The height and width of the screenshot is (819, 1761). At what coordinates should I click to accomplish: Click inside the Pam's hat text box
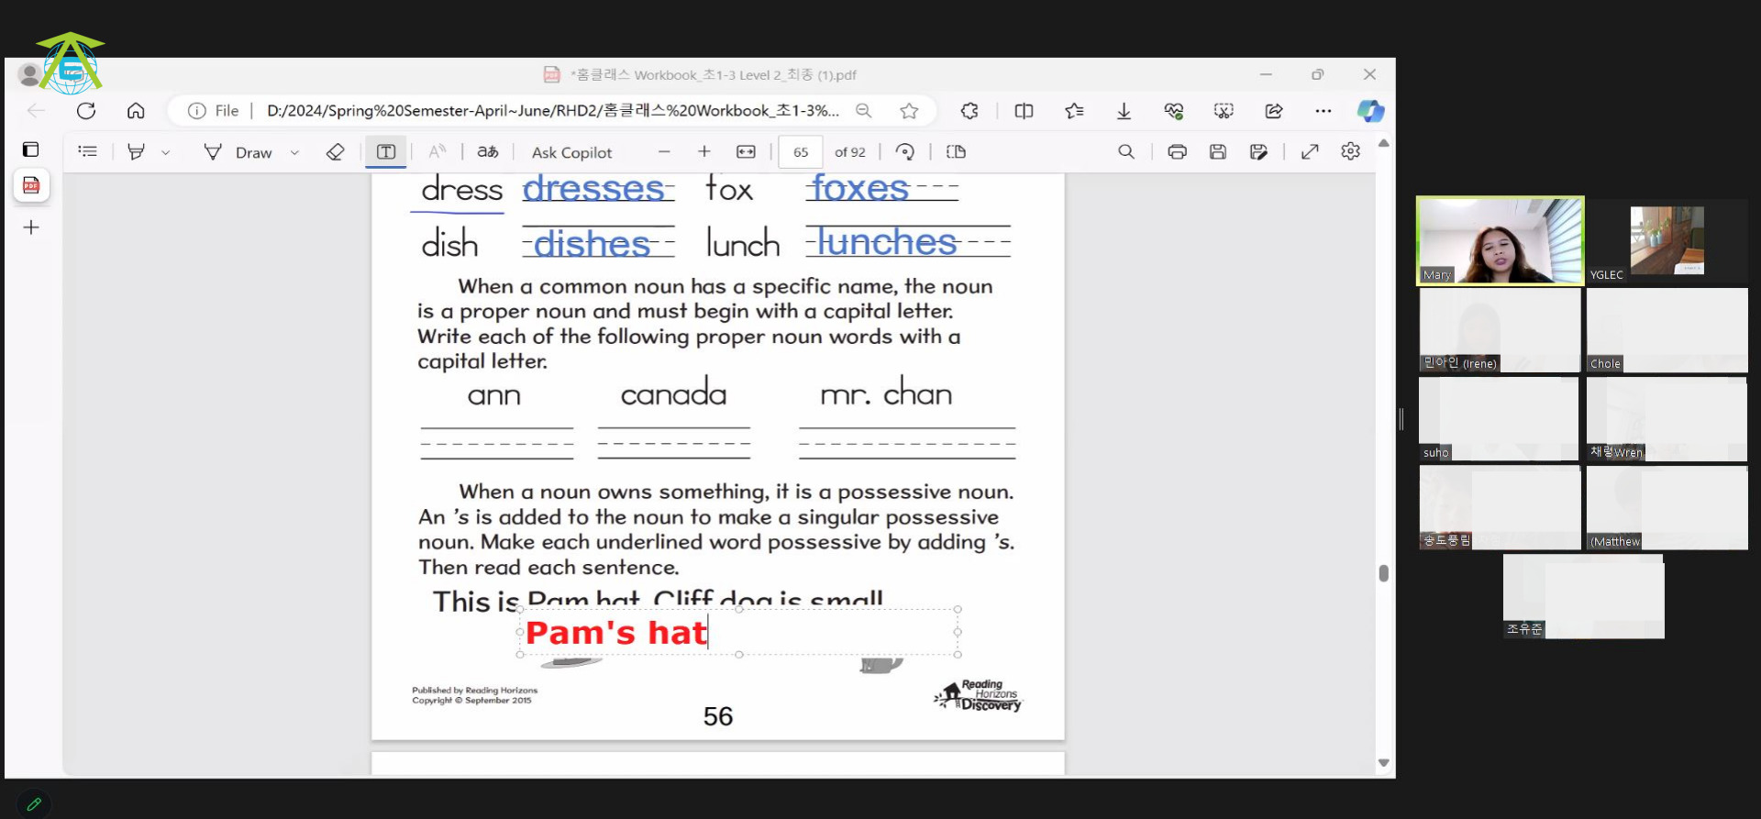(x=738, y=632)
